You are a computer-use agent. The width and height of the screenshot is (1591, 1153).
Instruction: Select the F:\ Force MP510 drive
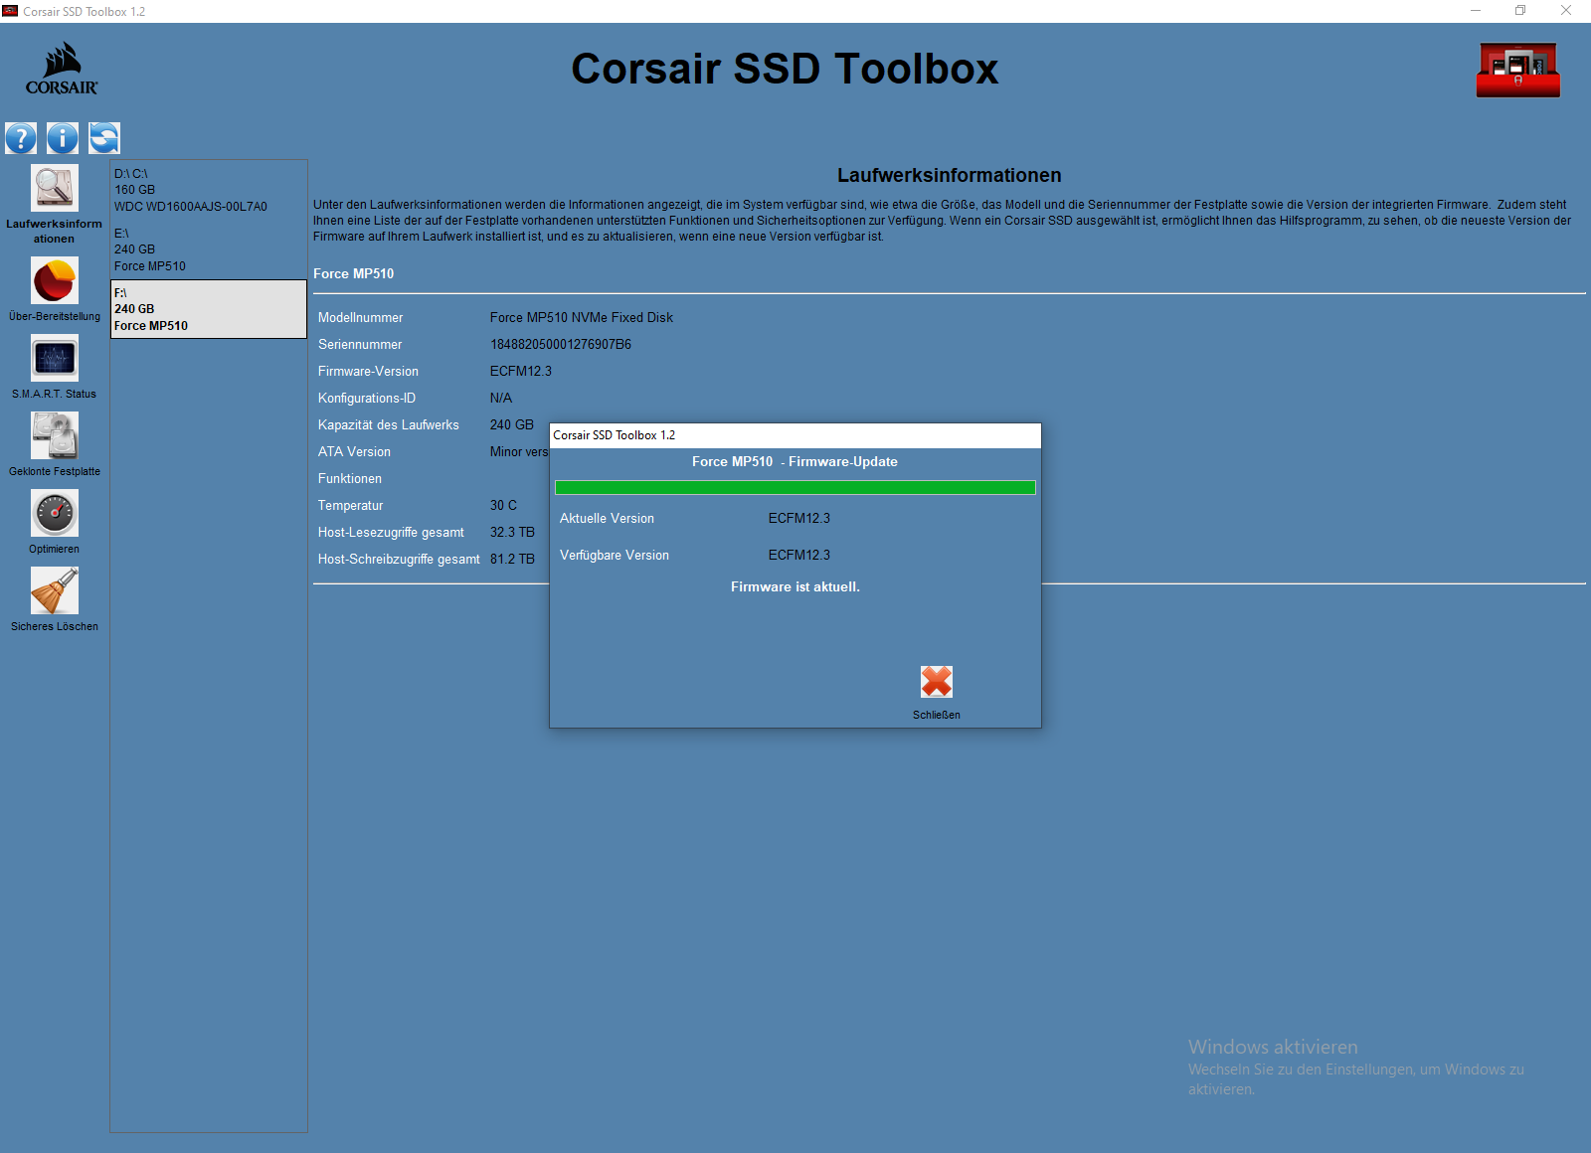[209, 309]
